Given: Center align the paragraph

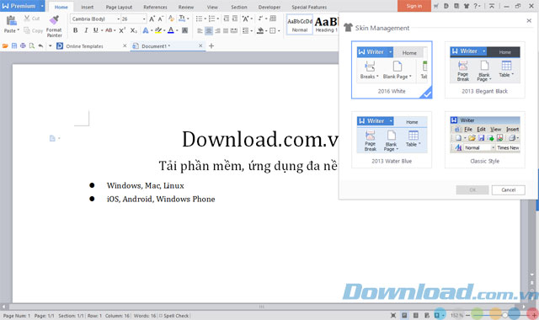Looking at the screenshot, I should coord(209,30).
